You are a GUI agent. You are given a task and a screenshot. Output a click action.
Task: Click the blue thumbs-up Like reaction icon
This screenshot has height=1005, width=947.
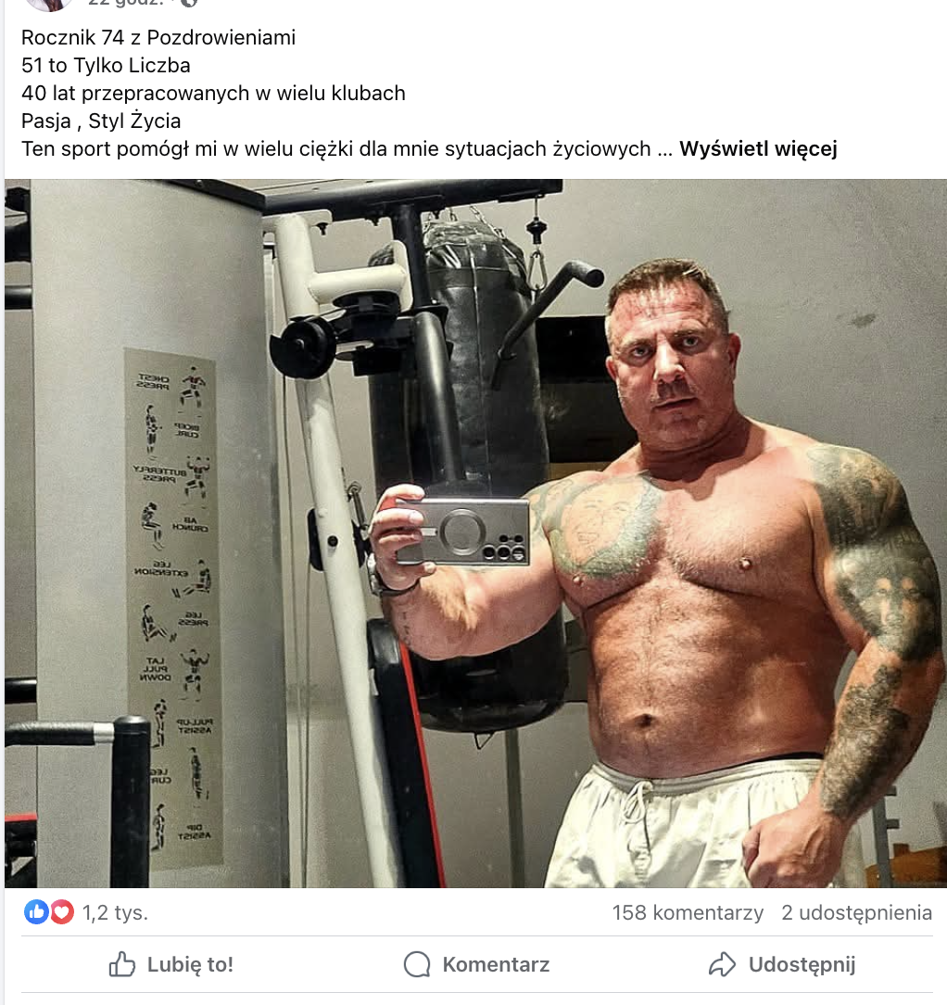click(x=36, y=911)
